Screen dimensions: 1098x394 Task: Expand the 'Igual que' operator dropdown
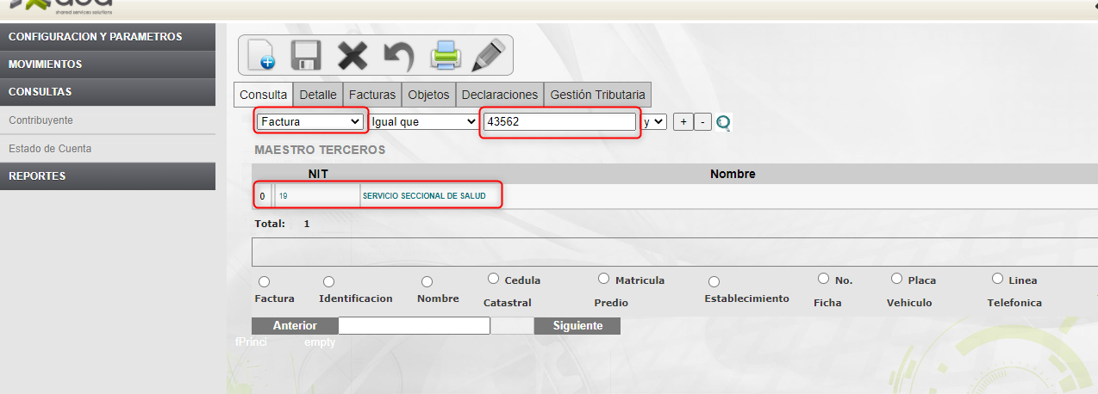(x=422, y=122)
